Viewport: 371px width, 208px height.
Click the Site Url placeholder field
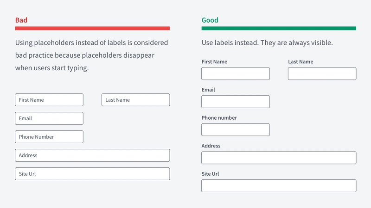coord(92,174)
